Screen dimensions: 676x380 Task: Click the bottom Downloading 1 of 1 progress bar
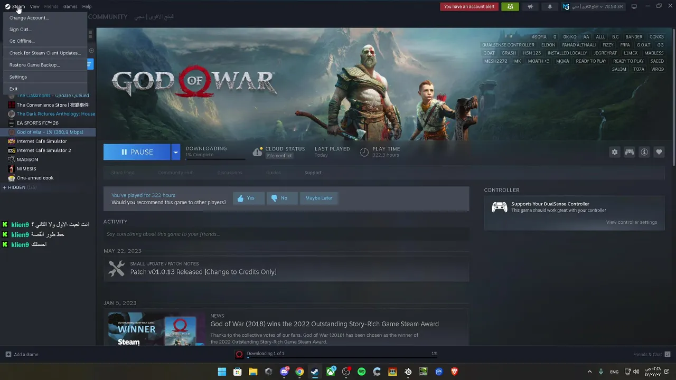(342, 357)
